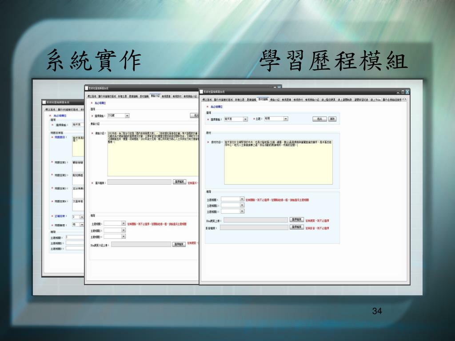Open the 檢視景點介紹 tab in the frontmost window

[x=312, y=100]
